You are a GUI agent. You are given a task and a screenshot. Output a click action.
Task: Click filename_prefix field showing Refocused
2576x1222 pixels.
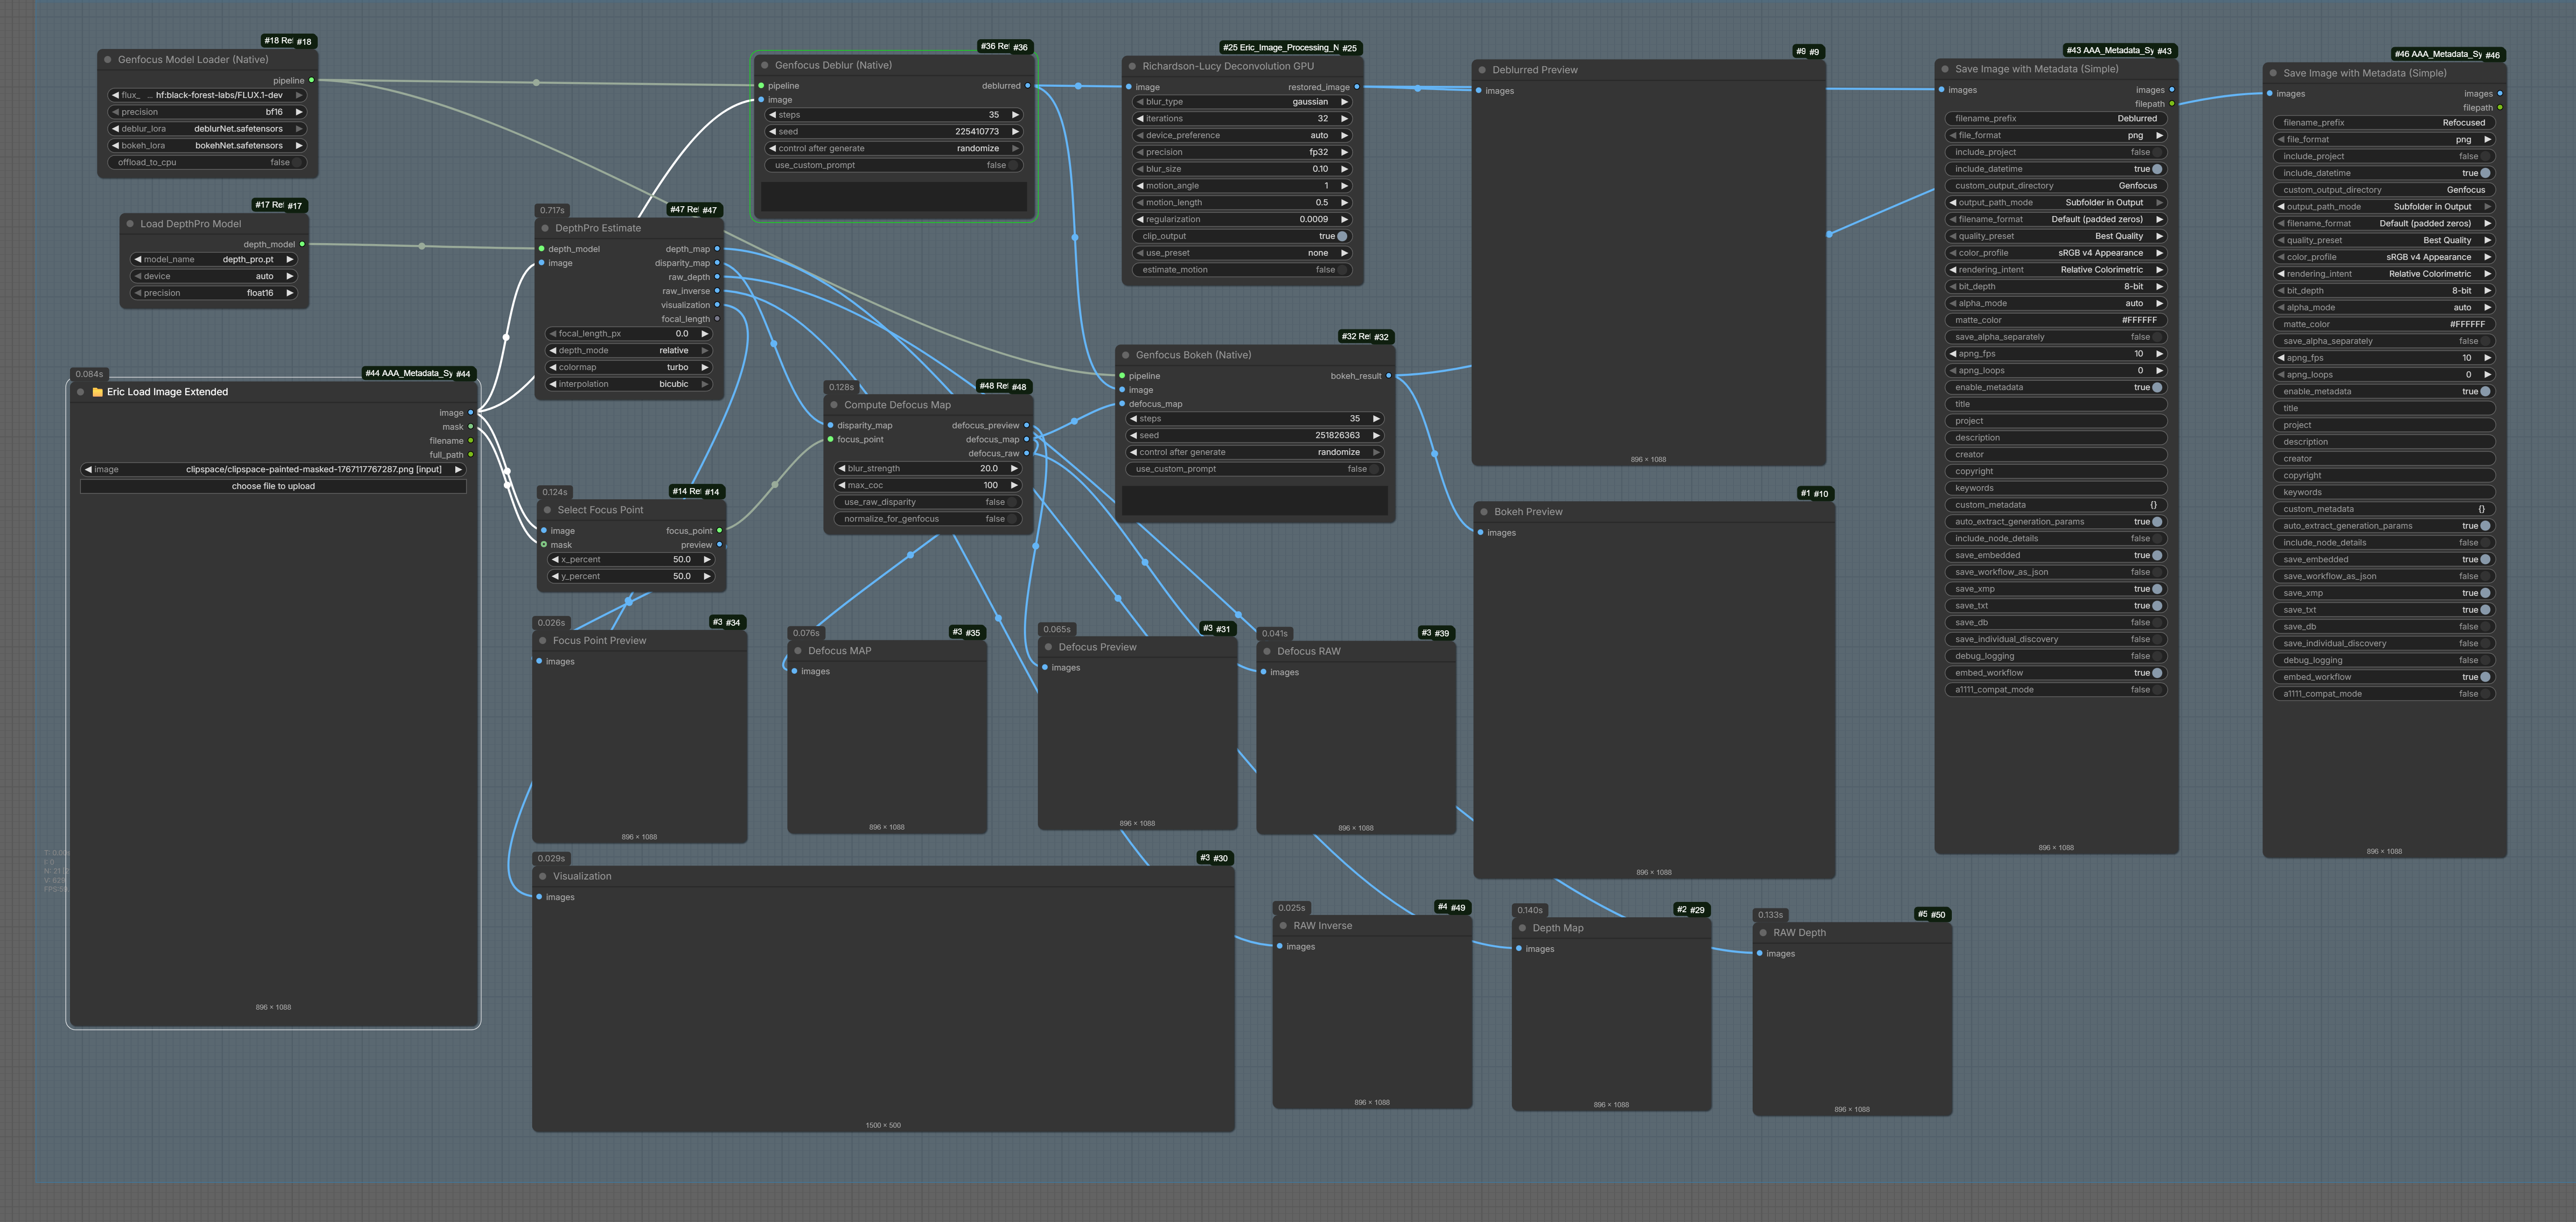[x=2384, y=123]
